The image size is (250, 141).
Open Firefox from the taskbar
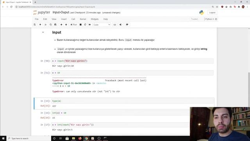[x=80, y=138]
